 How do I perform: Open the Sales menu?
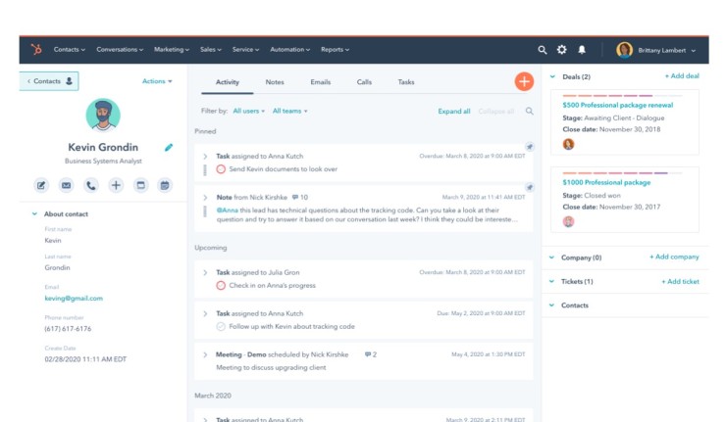(x=210, y=49)
